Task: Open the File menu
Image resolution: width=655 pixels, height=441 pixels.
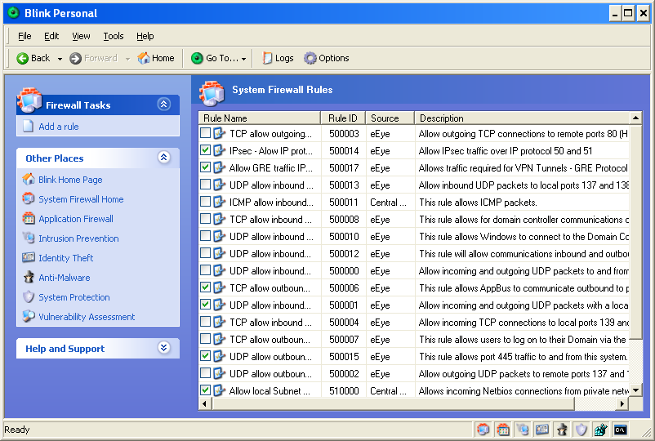Action: 25,36
